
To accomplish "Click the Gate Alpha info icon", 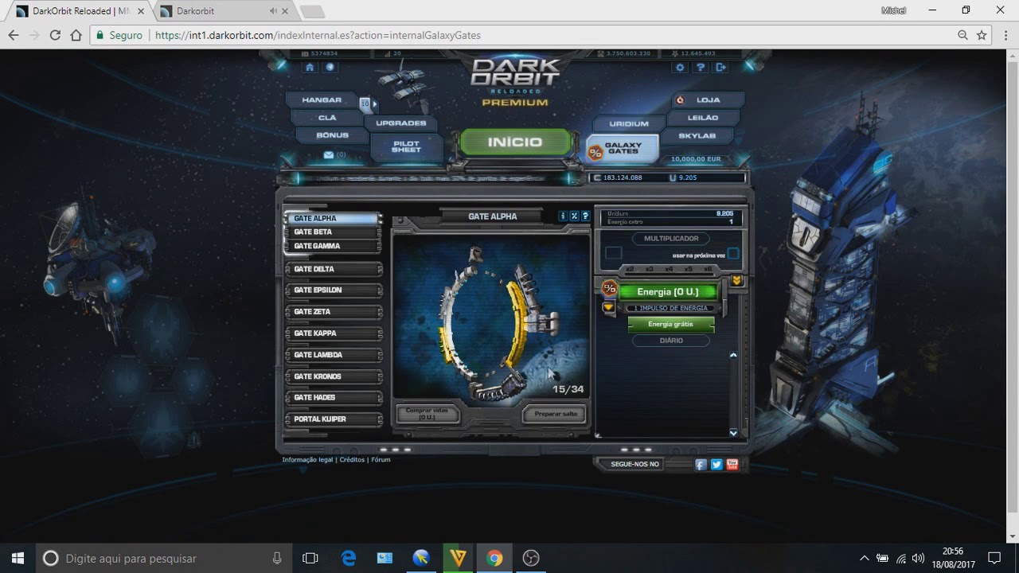I will (563, 216).
